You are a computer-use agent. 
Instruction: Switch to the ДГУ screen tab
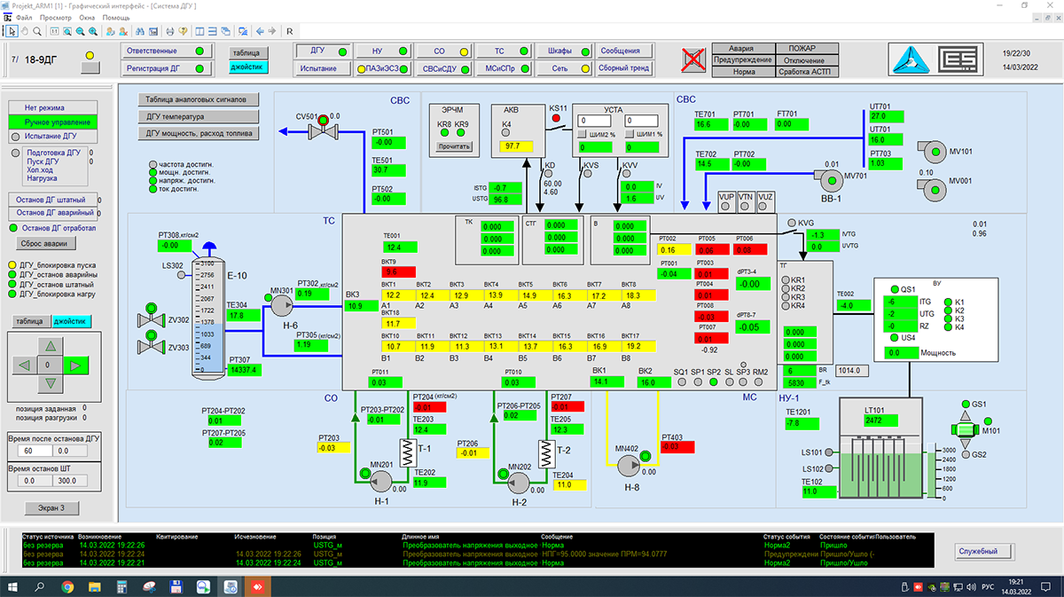tap(323, 51)
